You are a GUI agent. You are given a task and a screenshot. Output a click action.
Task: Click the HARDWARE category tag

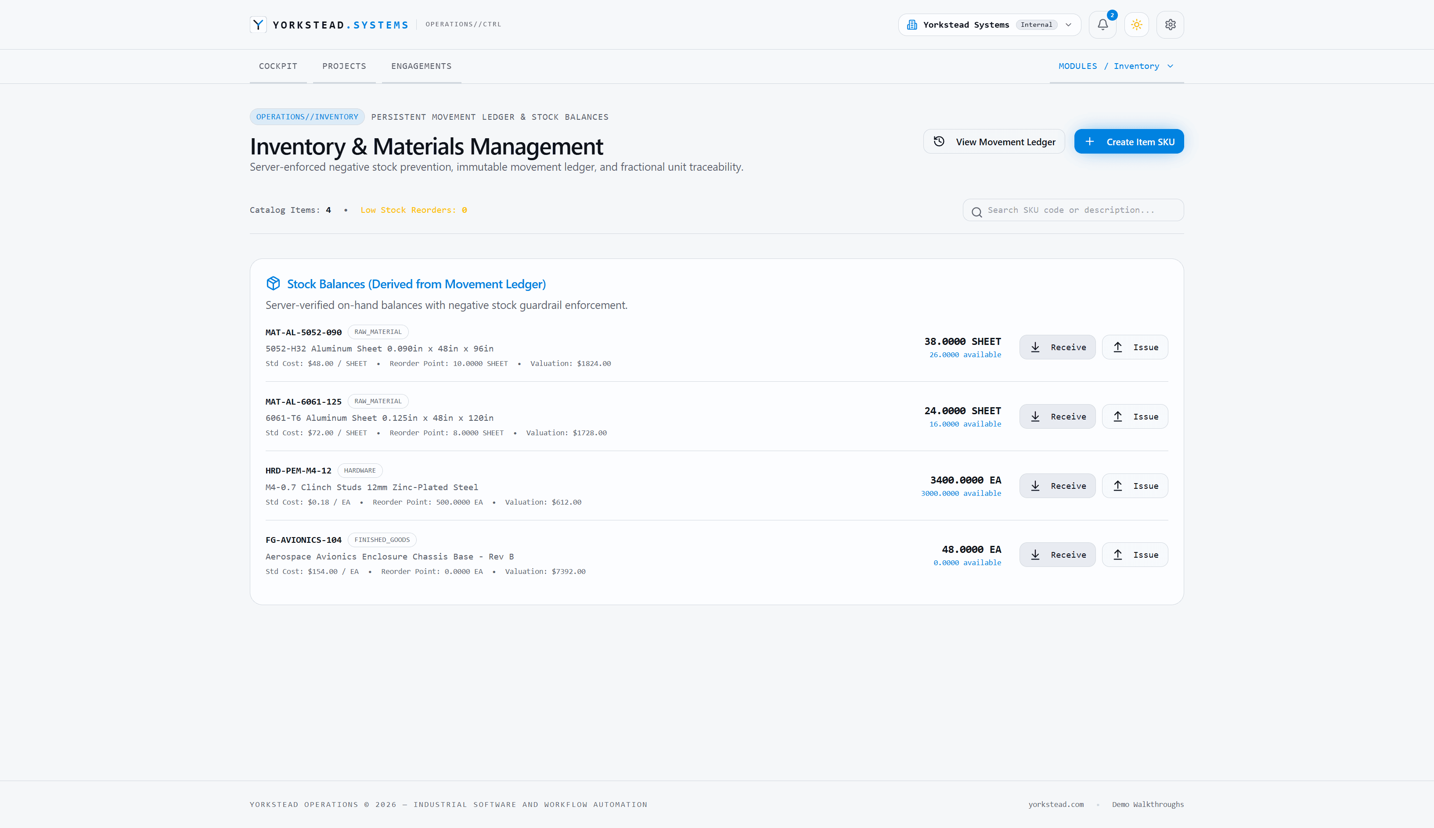click(x=360, y=470)
